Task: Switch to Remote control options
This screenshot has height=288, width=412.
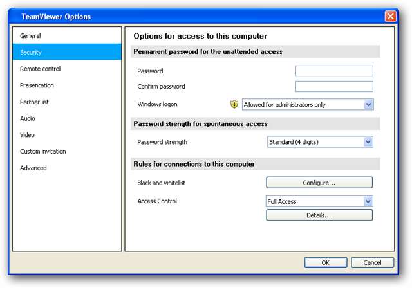Action: 41,69
